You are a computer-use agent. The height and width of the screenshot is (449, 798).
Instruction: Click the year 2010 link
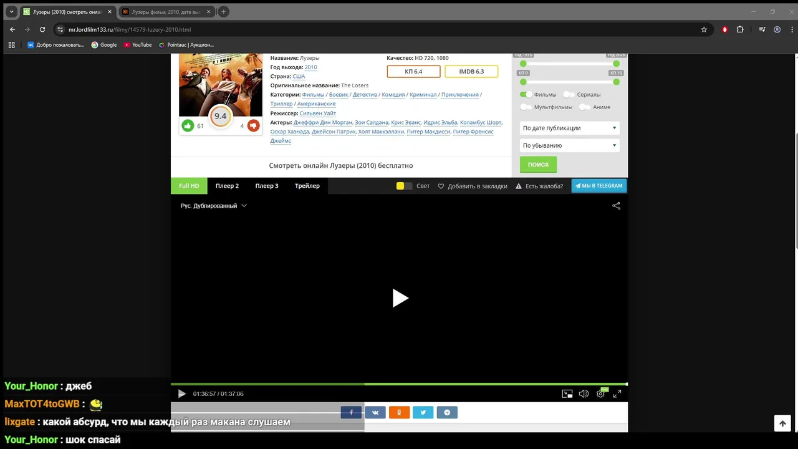(310, 67)
